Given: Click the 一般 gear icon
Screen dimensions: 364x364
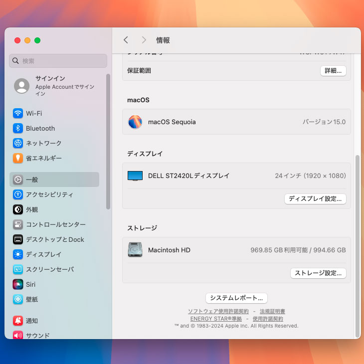Looking at the screenshot, I should pyautogui.click(x=18, y=180).
